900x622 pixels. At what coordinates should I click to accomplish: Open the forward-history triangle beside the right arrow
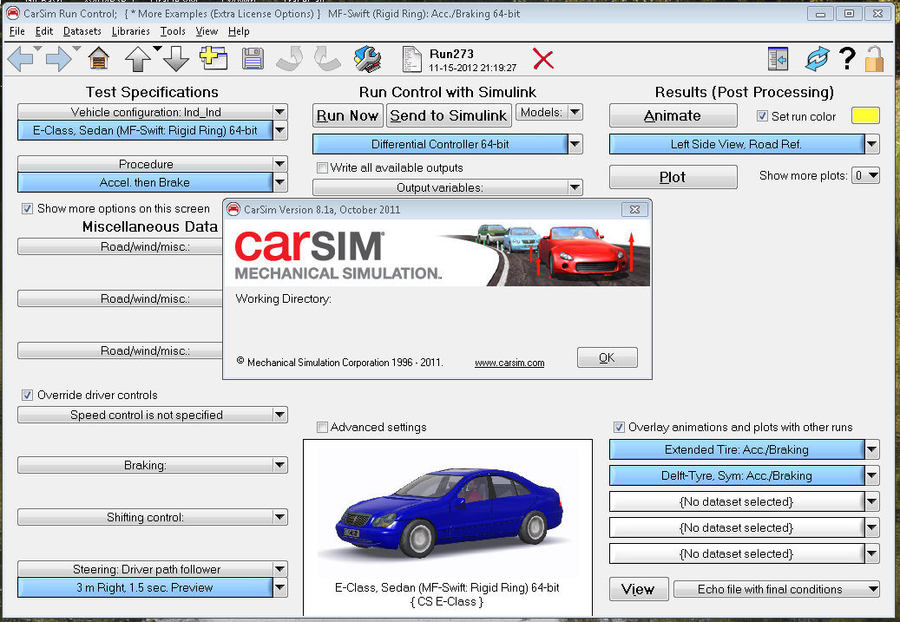click(x=76, y=49)
